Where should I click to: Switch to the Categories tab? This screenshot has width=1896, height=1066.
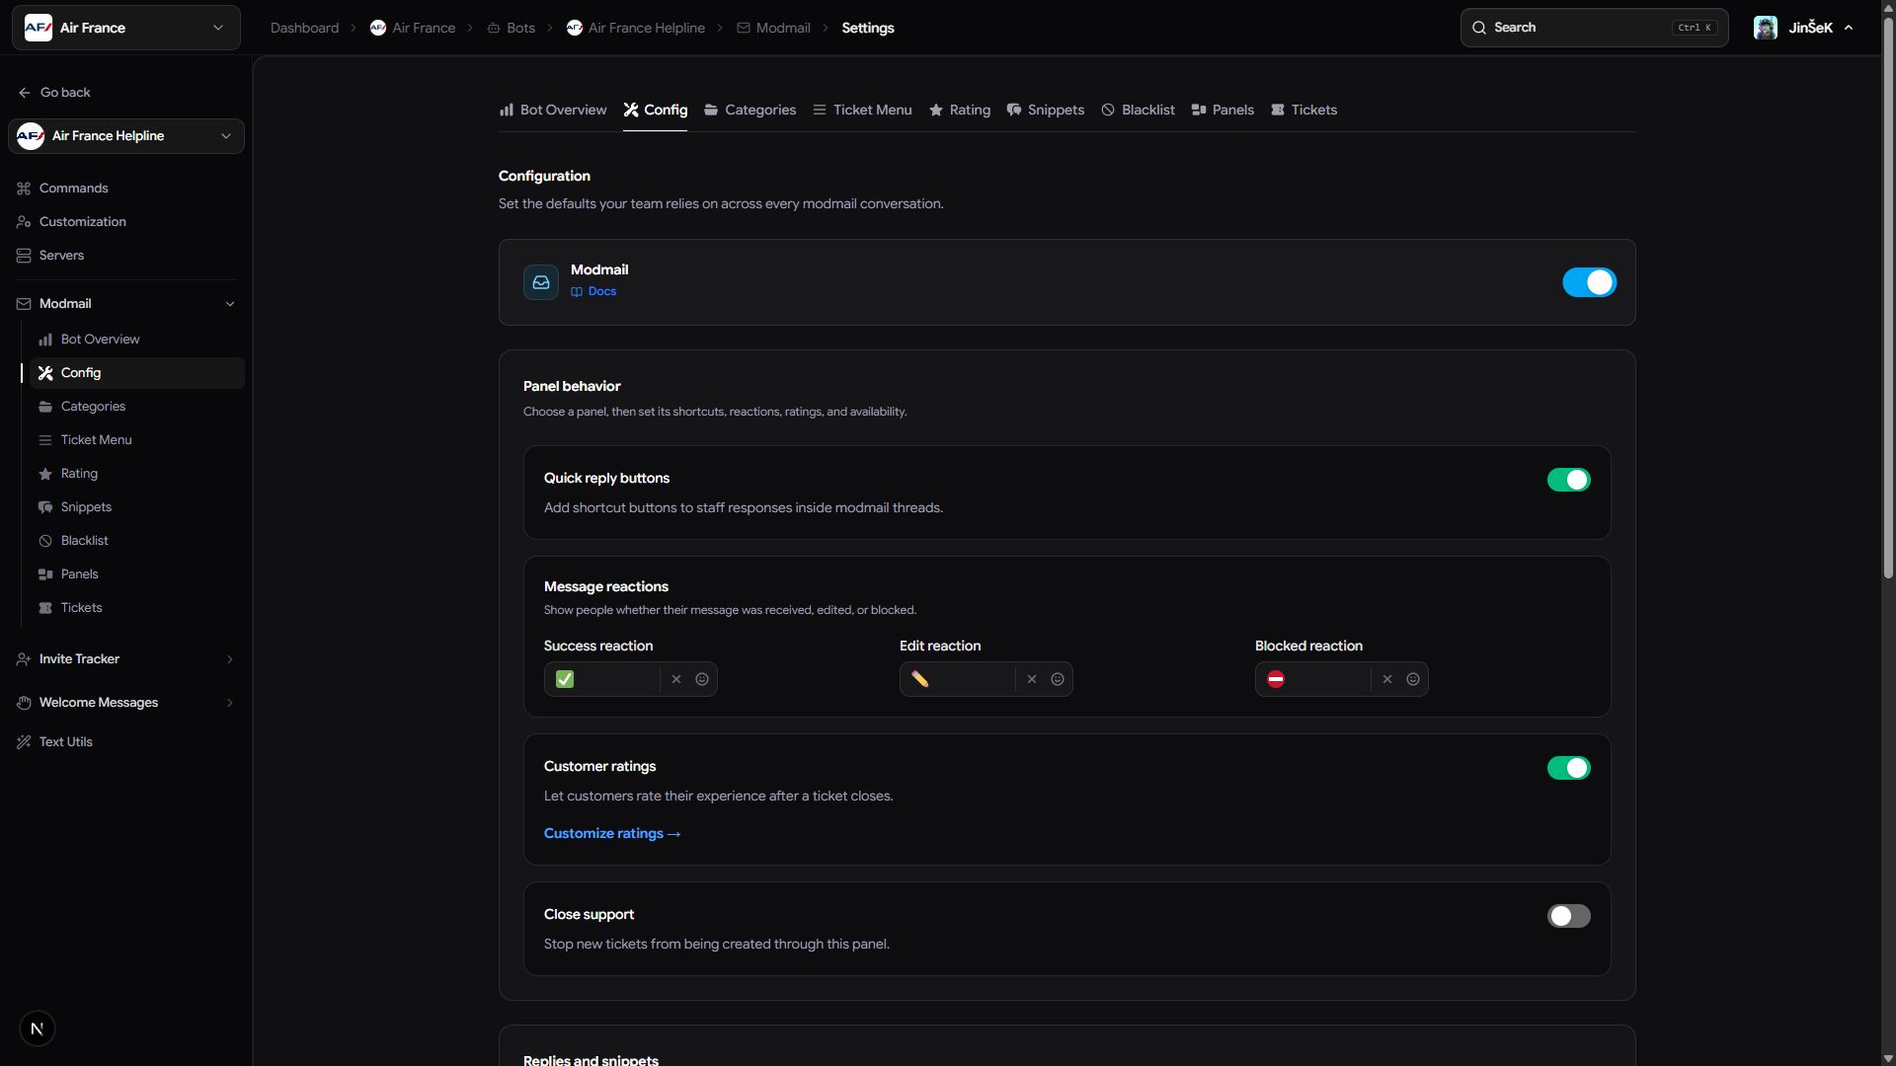(750, 110)
